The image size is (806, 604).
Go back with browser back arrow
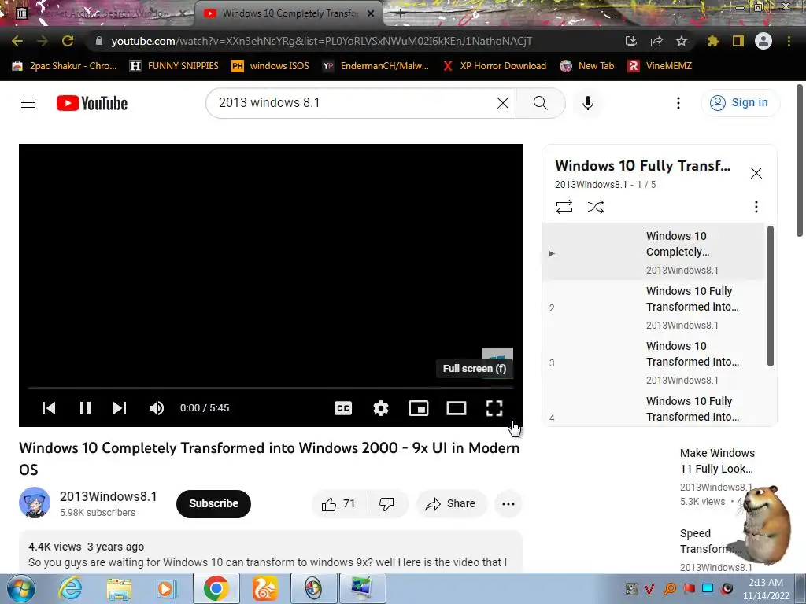pyautogui.click(x=17, y=41)
